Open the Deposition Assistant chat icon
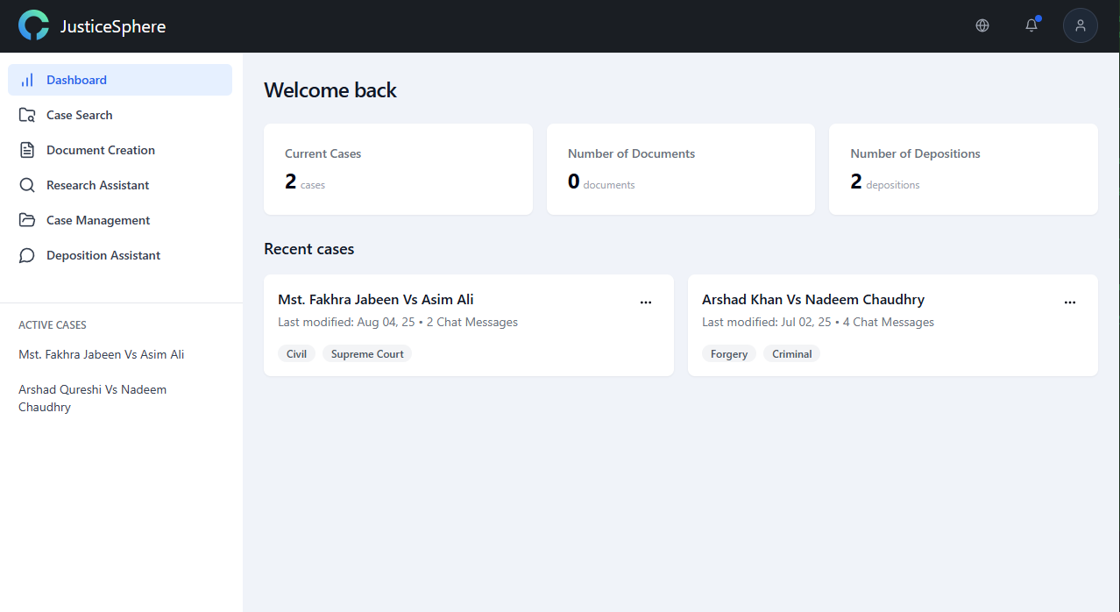 point(26,254)
